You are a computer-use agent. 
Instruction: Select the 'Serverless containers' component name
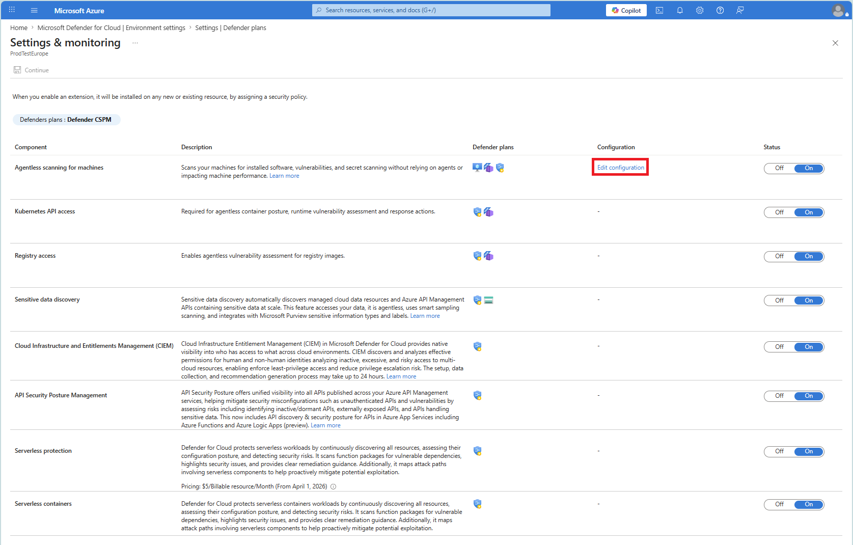(43, 504)
